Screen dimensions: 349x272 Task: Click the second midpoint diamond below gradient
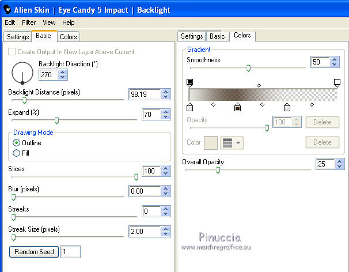click(x=262, y=104)
